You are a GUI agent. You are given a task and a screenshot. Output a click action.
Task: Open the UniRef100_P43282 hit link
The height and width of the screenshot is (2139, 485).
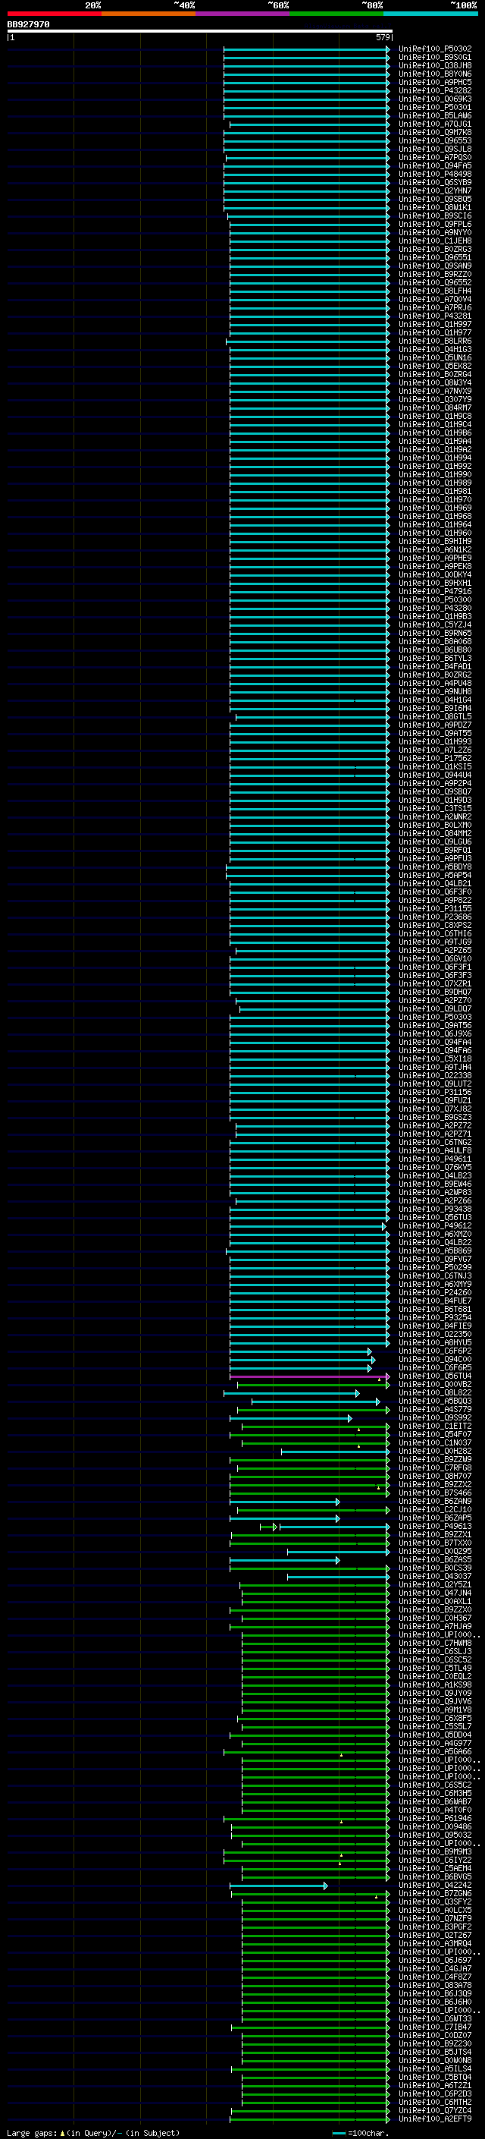point(435,90)
